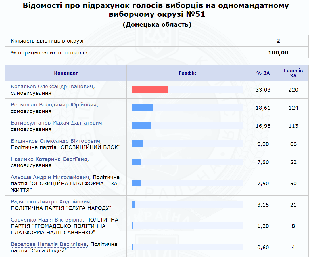Click the blue bar for Весьолкін
Screen dimensions: 309x257
(x=142, y=108)
